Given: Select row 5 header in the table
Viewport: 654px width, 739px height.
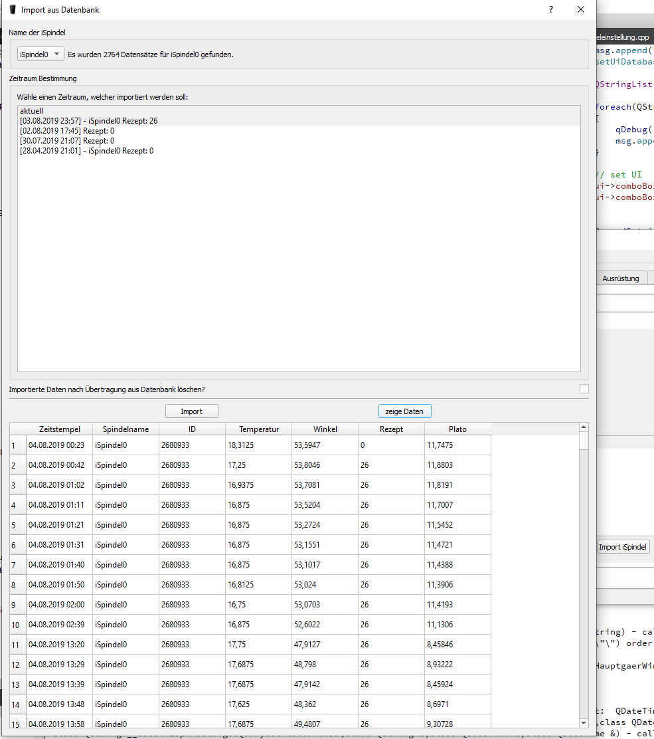Looking at the screenshot, I should [17, 525].
